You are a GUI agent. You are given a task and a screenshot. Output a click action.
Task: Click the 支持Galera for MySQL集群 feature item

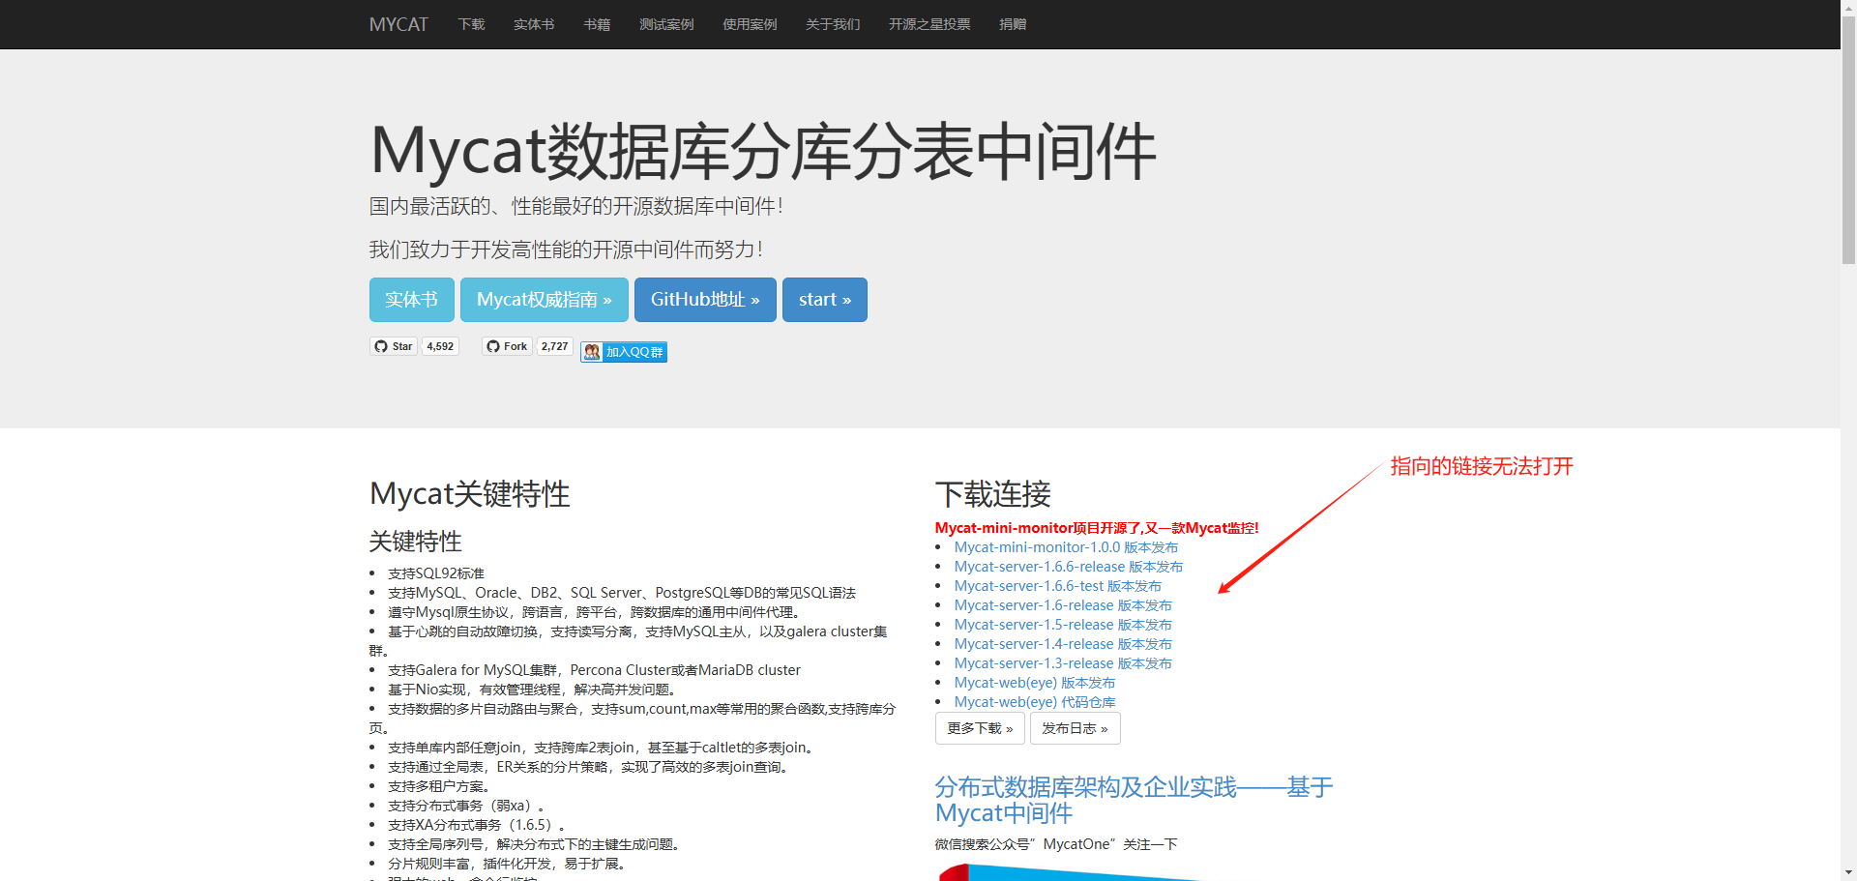pyautogui.click(x=594, y=670)
